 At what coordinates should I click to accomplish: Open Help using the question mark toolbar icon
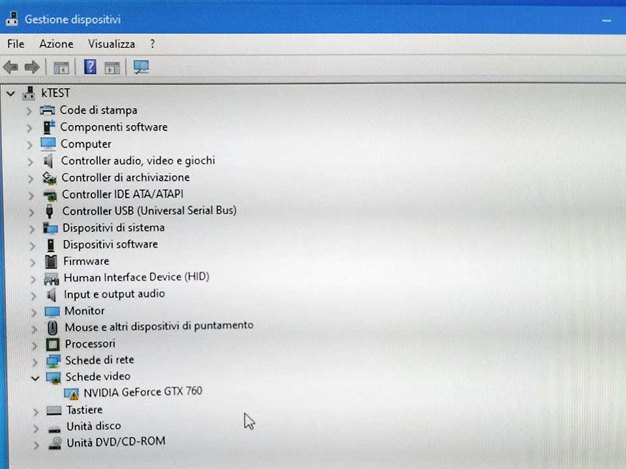(90, 67)
